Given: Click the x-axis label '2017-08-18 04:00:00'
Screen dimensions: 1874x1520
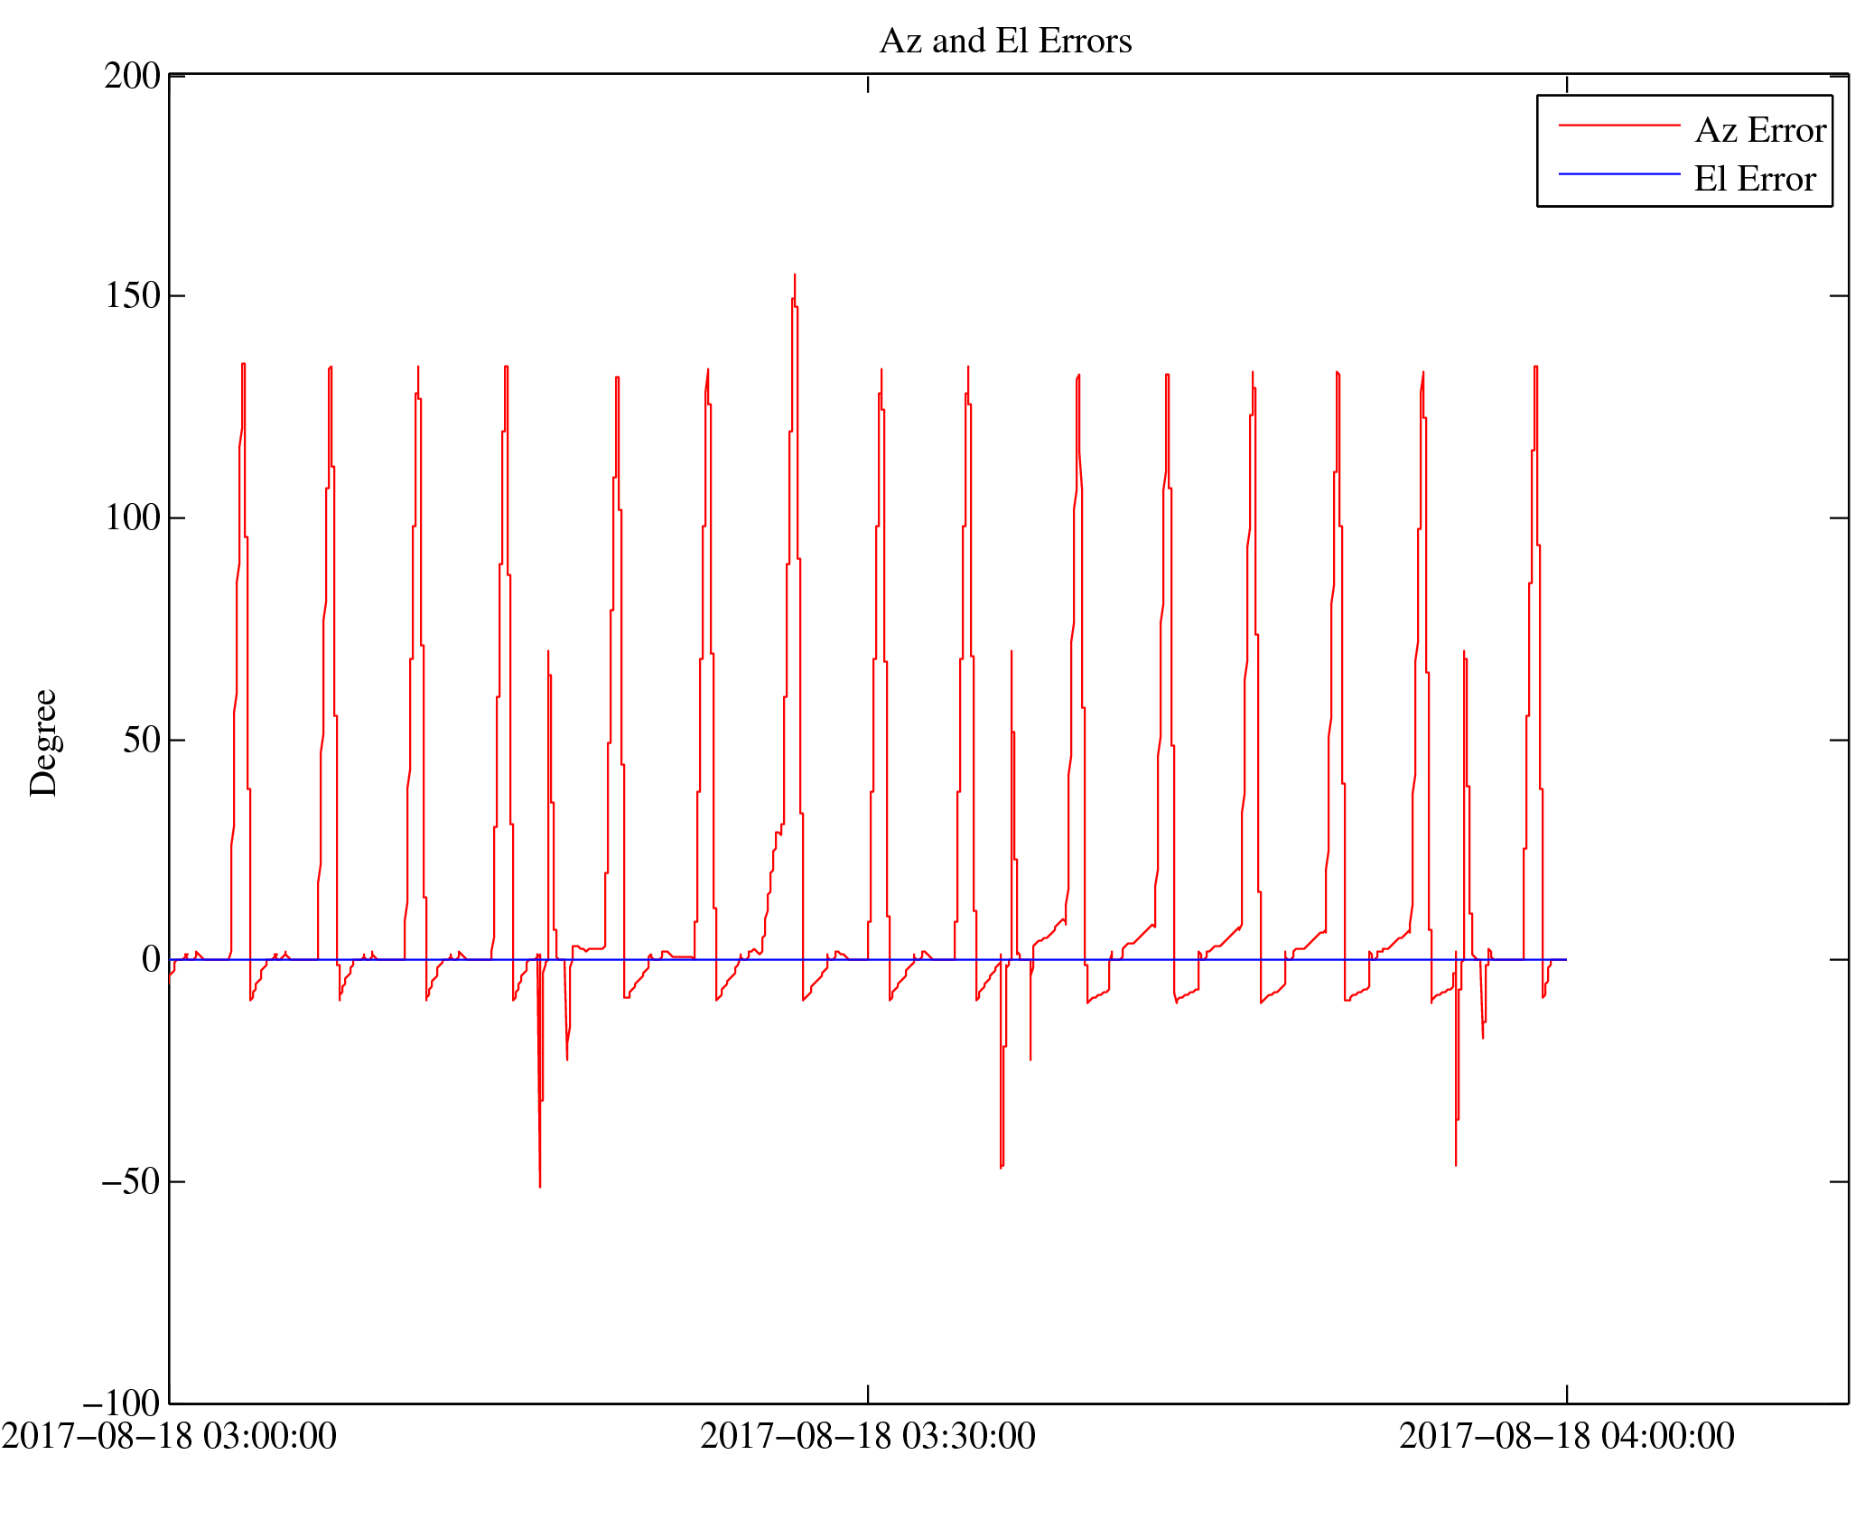Looking at the screenshot, I should [1567, 1436].
